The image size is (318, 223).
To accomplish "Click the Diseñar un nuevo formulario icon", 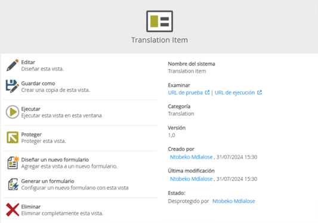I will [13, 163].
